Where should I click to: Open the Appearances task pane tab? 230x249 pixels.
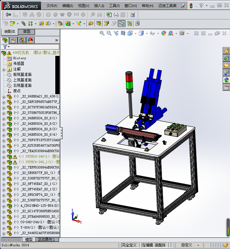[x=226, y=80]
